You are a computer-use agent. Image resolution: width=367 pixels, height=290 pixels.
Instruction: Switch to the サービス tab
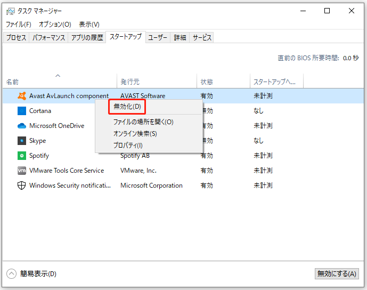[x=202, y=37]
